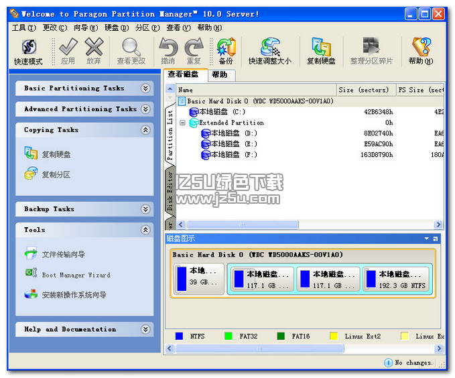The image size is (455, 378).
Task: Click 复制硬盘 icon in Copying Tasks
Action: 31,153
